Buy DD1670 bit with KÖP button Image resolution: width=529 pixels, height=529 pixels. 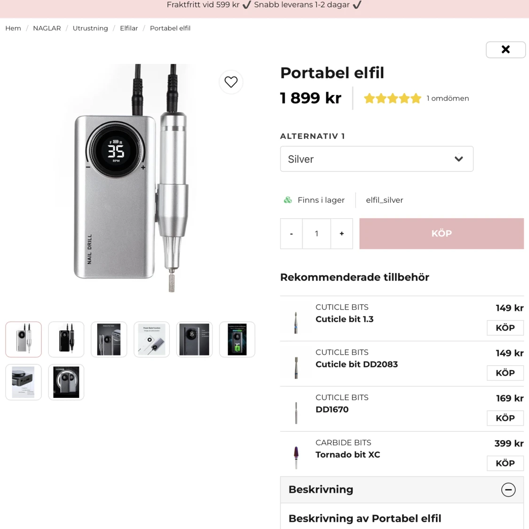tap(505, 418)
